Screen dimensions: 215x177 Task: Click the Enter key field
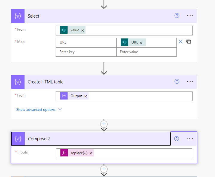86,52
